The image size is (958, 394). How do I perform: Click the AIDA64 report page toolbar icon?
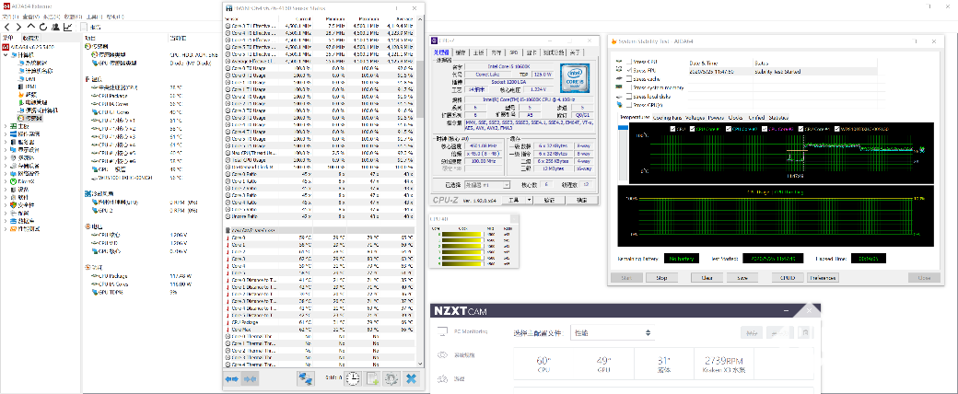(x=85, y=27)
